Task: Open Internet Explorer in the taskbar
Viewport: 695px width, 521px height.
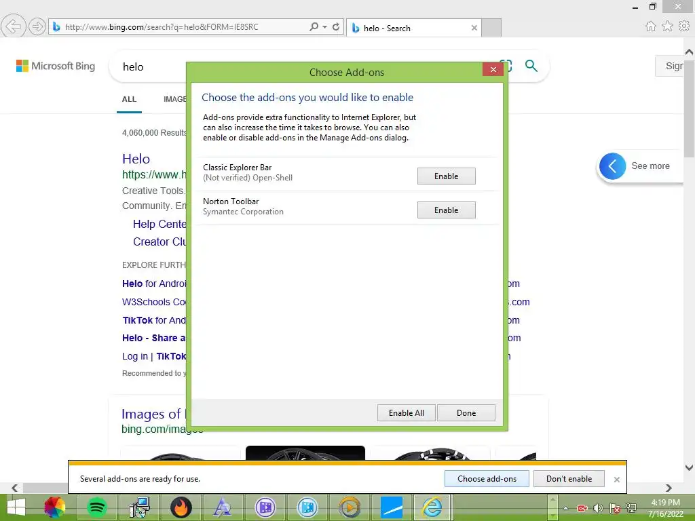Action: pyautogui.click(x=432, y=507)
